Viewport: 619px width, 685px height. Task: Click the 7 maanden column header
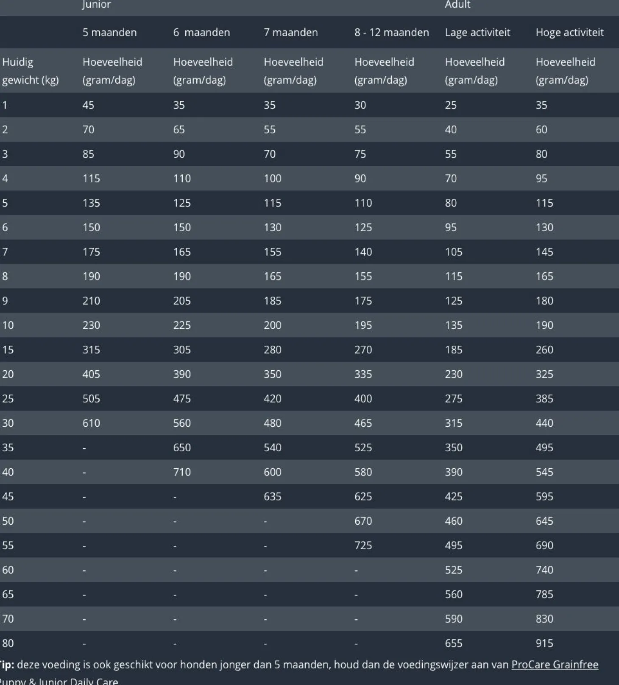click(290, 32)
